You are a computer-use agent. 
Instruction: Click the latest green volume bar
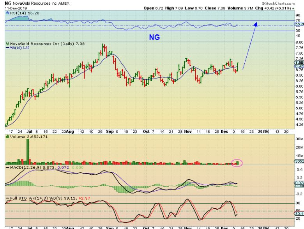click(x=237, y=163)
